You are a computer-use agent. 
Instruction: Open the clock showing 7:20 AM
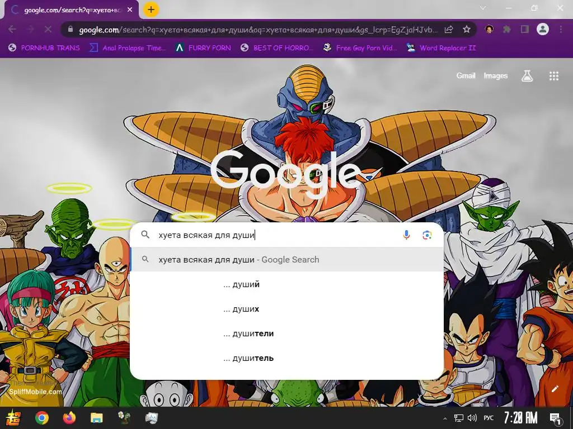click(x=521, y=418)
